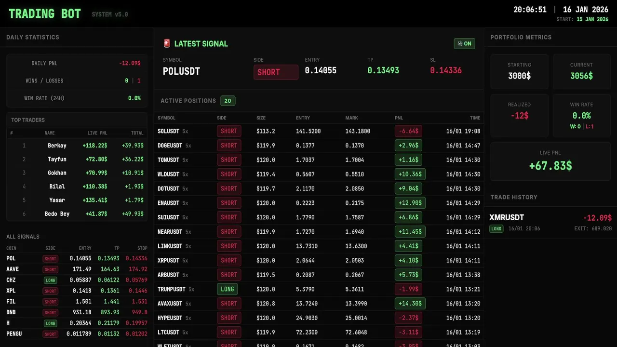The width and height of the screenshot is (617, 347).
Task: Select top trader Berkay
Action: click(x=57, y=146)
